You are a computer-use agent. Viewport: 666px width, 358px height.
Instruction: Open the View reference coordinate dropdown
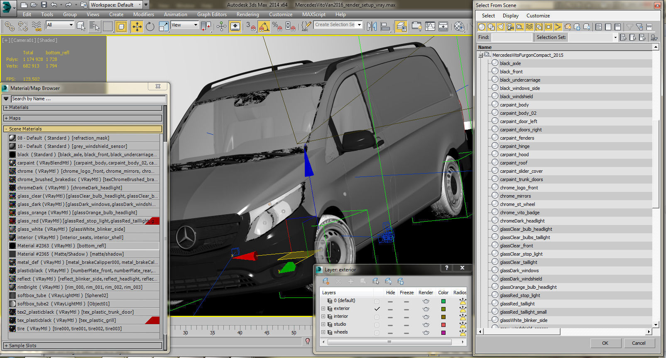coord(185,25)
